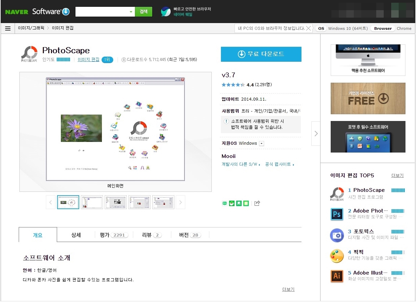Select the second screenshot thumbnail

(92, 202)
